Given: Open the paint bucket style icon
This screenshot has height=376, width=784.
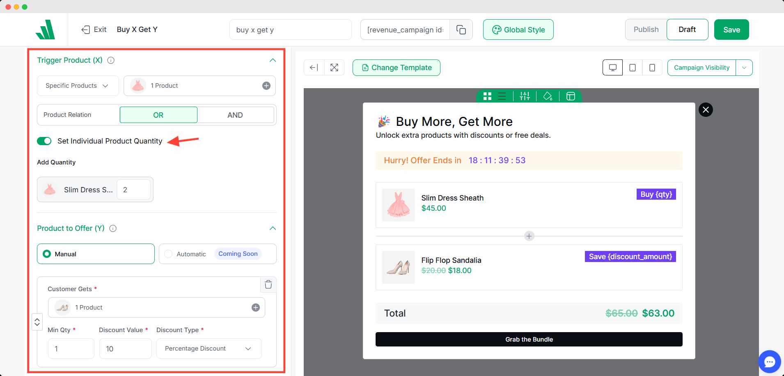Looking at the screenshot, I should 548,96.
